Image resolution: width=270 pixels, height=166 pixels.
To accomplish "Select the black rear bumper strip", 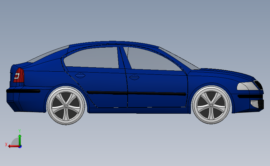I will [x=23, y=91].
